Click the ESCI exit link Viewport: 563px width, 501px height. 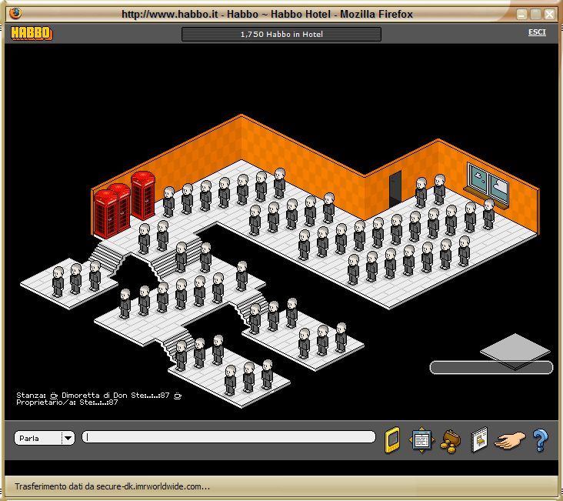[537, 32]
